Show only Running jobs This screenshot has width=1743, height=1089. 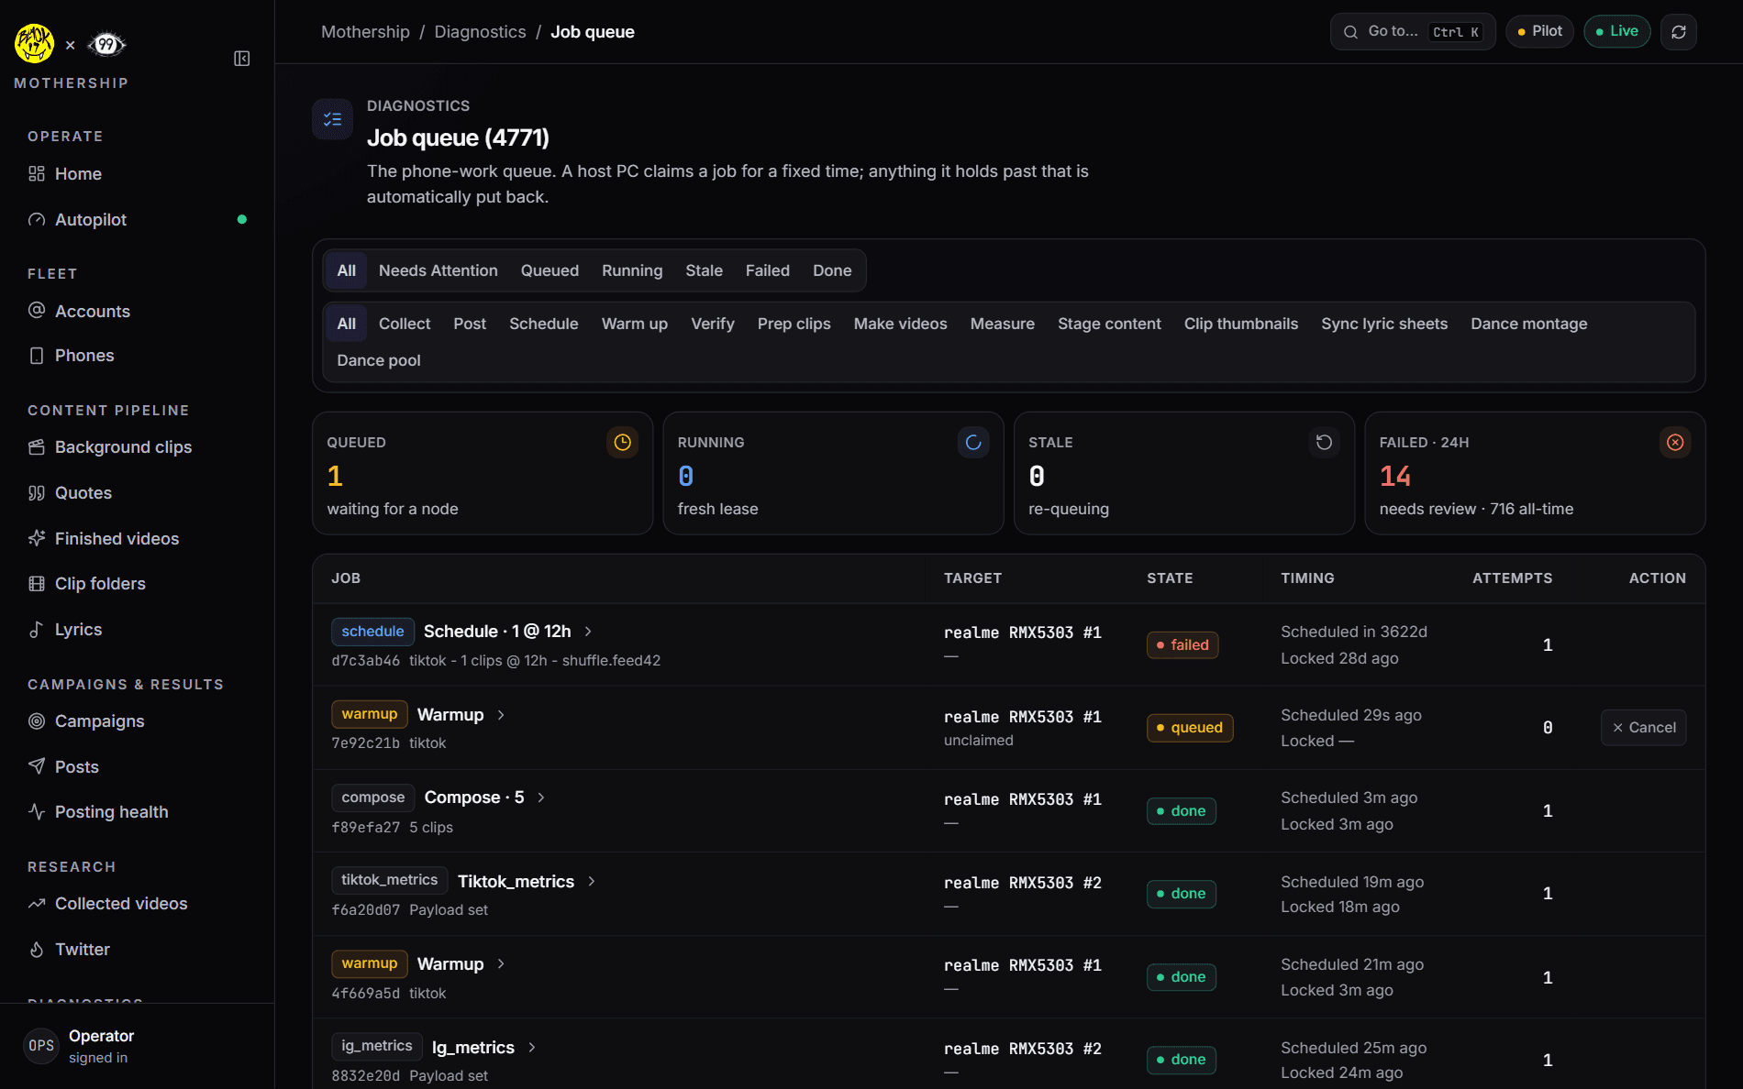click(632, 270)
